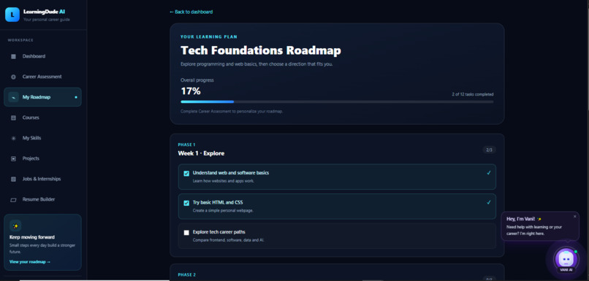This screenshot has width=589, height=281.
Task: Open Dashboard in the sidebar
Action: [x=42, y=56]
